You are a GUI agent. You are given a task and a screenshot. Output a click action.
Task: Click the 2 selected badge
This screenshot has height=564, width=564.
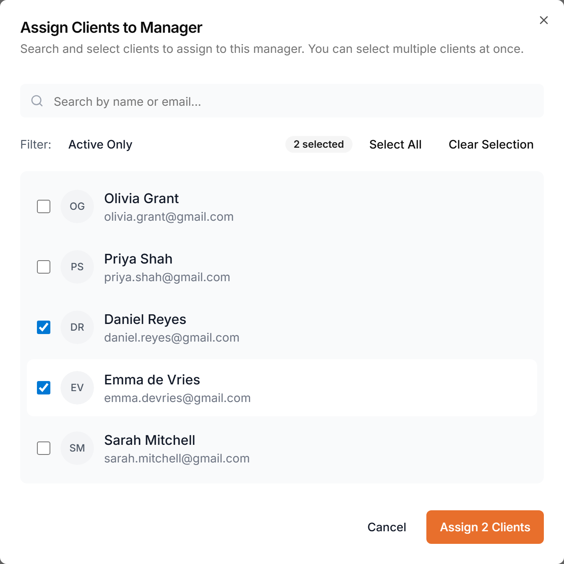[319, 144]
